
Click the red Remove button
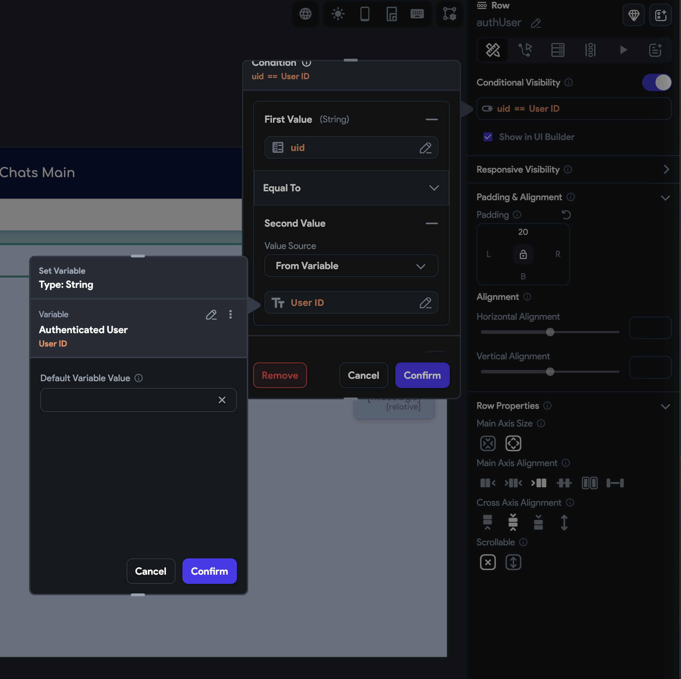coord(280,375)
